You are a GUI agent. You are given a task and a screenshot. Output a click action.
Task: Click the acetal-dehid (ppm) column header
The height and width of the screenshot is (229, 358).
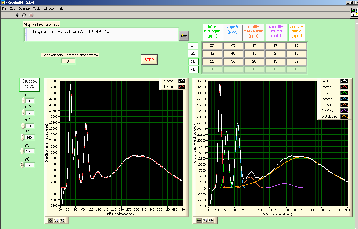[x=296, y=32]
